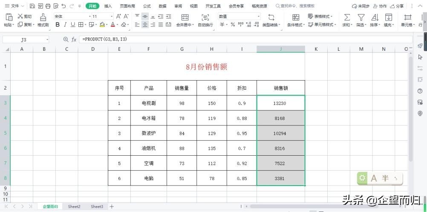Click the Percent style icon
The image size is (427, 212).
tap(233, 25)
